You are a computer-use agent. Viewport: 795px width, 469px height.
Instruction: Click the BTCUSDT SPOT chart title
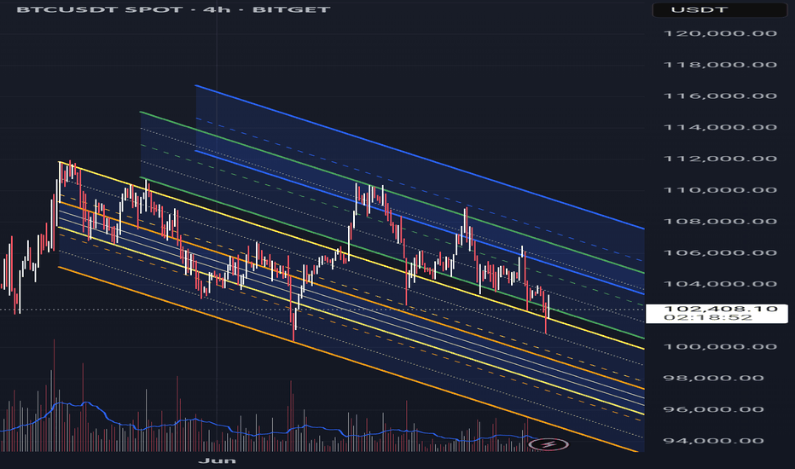click(173, 9)
